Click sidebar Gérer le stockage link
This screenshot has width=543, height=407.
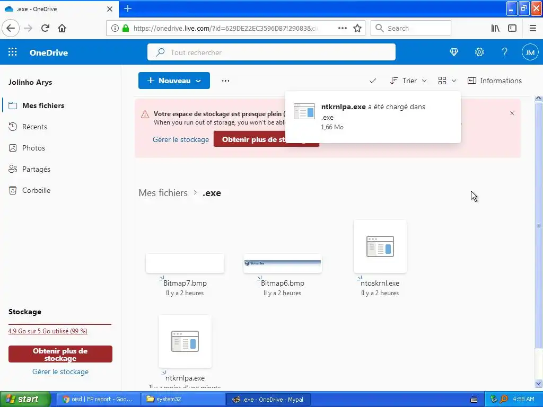[60, 371]
